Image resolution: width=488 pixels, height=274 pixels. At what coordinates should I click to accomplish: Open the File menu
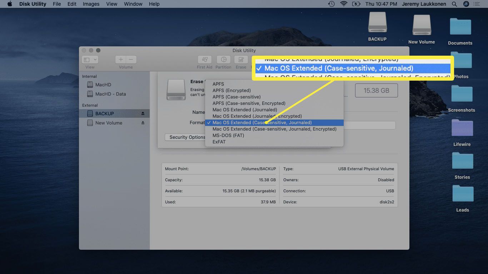click(x=56, y=4)
